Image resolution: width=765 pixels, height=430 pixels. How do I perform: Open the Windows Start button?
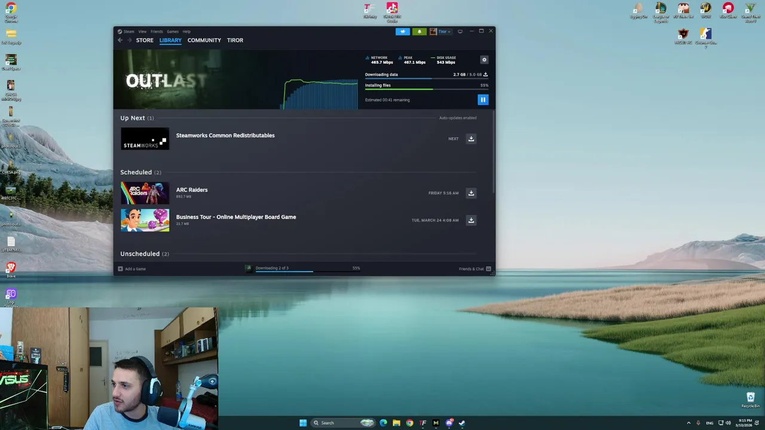(x=303, y=423)
